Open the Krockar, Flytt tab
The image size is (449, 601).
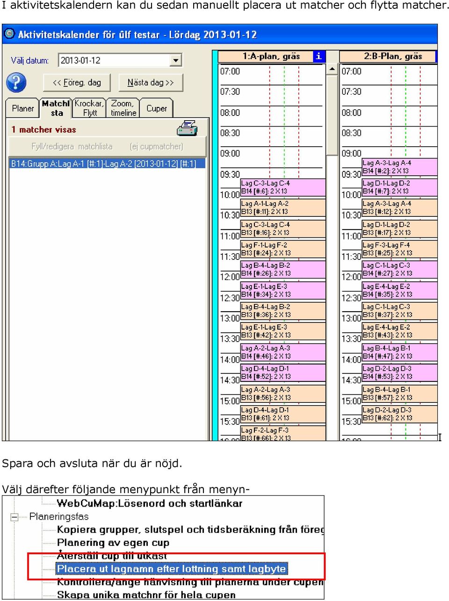89,108
